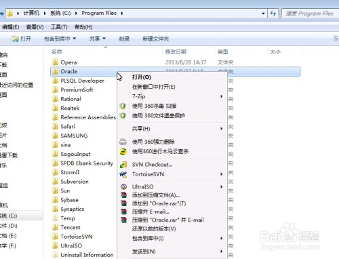Click the 360 force delete shredder icon
The image size is (339, 259).
pyautogui.click(x=123, y=142)
